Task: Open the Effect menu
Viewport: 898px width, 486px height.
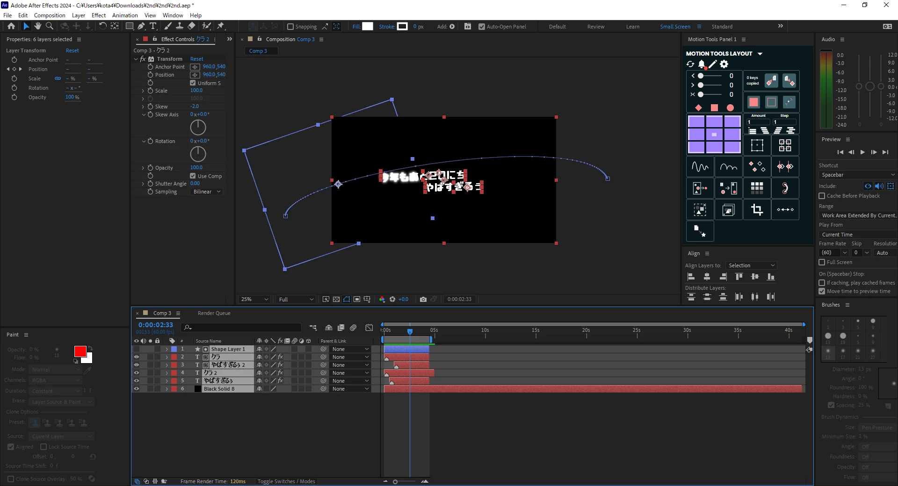Action: pyautogui.click(x=99, y=15)
